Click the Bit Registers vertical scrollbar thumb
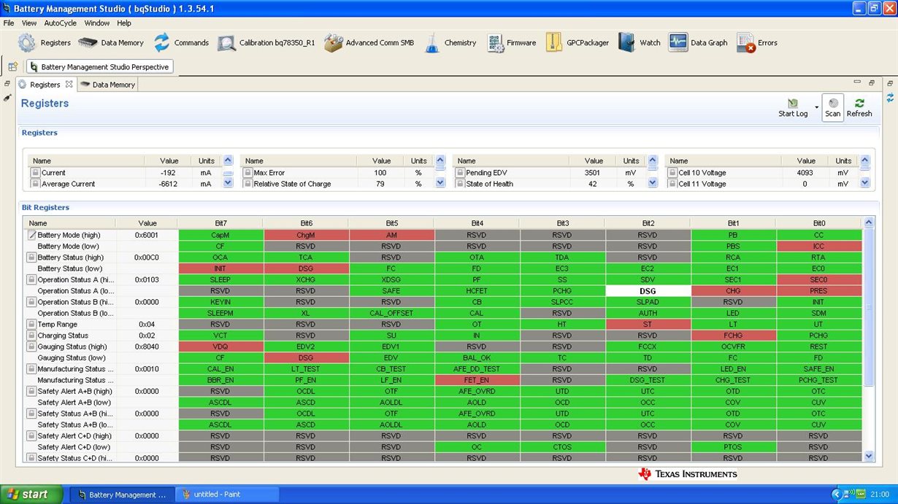 (869, 308)
